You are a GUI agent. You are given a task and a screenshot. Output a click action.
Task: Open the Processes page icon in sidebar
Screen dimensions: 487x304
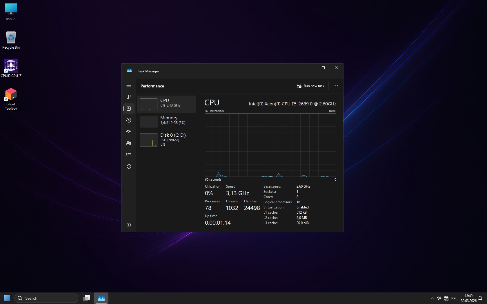coord(129,97)
